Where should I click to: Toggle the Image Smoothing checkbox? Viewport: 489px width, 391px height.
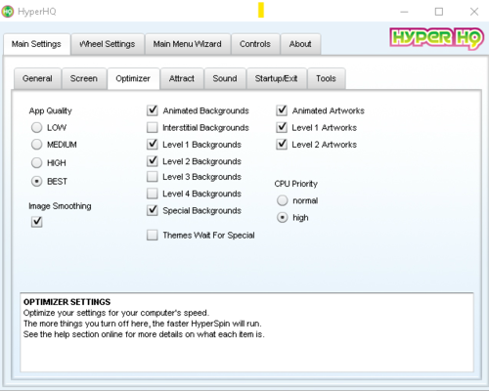click(x=37, y=222)
